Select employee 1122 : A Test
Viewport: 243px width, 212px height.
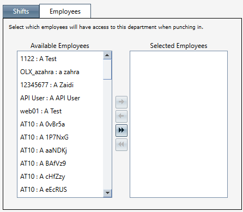pos(60,59)
